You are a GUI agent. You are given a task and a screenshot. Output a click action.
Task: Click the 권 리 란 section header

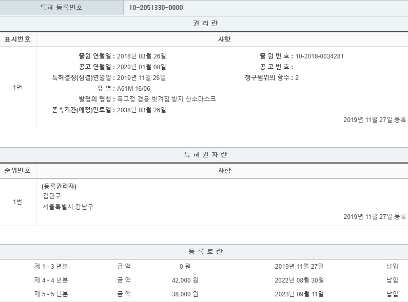pos(205,24)
